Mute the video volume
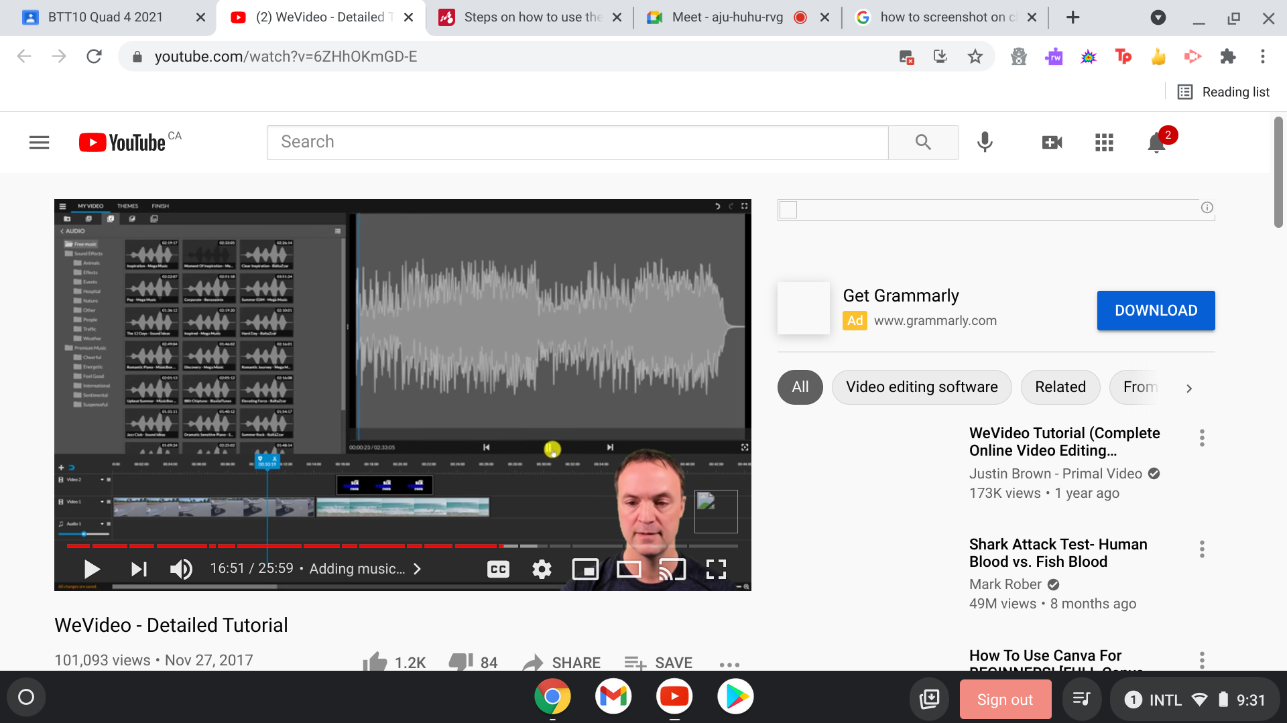This screenshot has height=723, width=1287. (181, 569)
